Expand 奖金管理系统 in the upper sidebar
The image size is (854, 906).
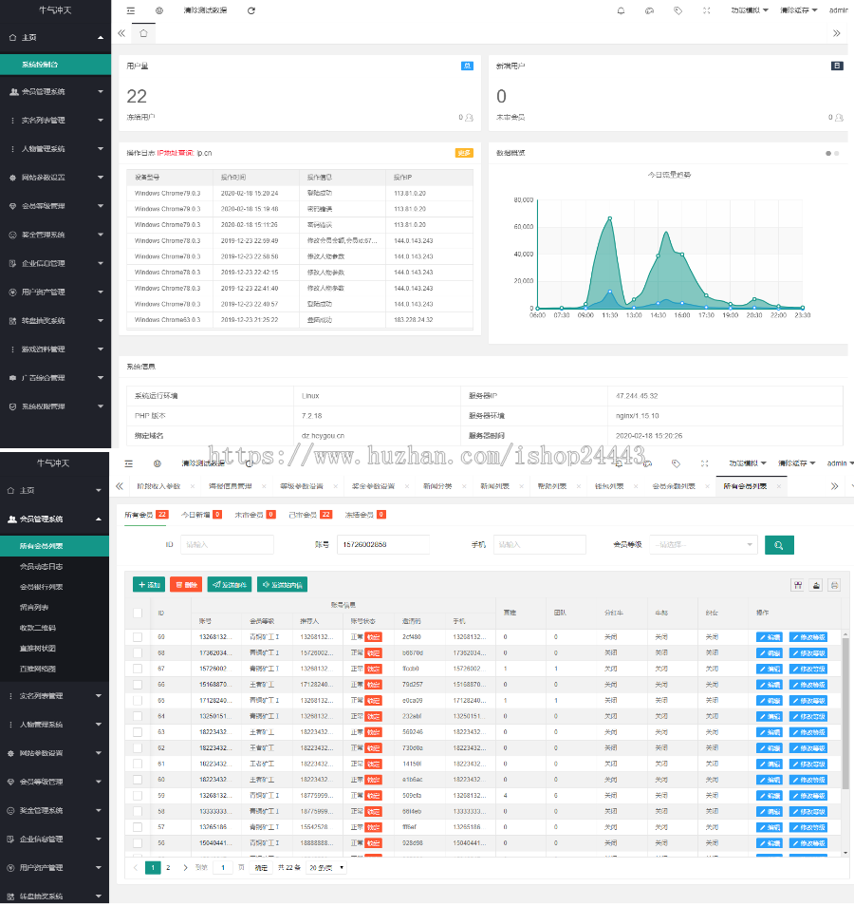coord(55,235)
